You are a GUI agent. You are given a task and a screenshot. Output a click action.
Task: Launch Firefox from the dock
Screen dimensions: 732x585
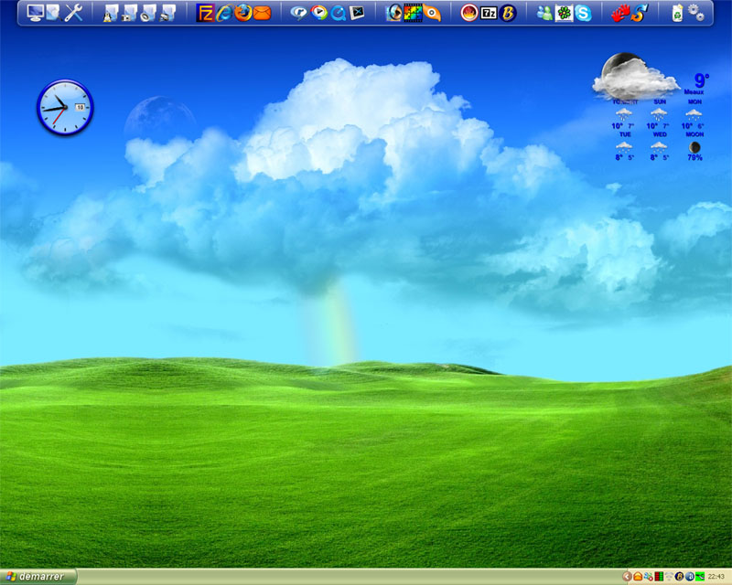[242, 13]
